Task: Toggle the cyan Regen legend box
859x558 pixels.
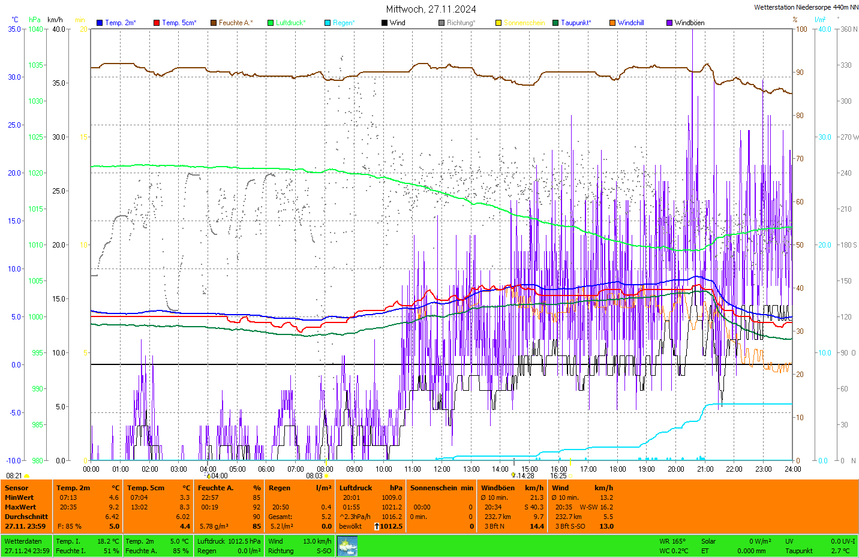Action: pos(328,23)
